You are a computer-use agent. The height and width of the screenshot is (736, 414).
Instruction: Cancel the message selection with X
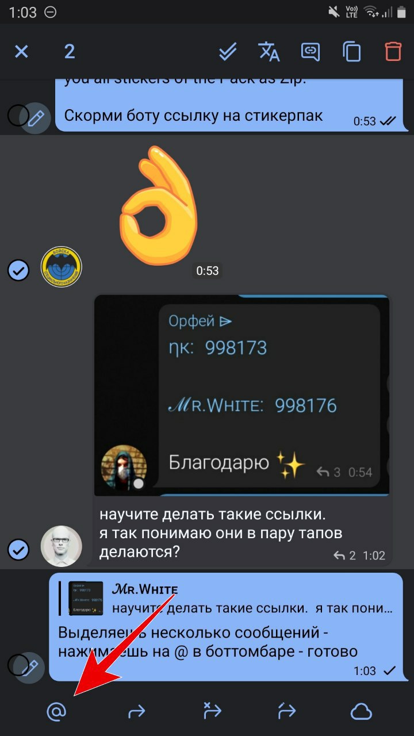[21, 52]
